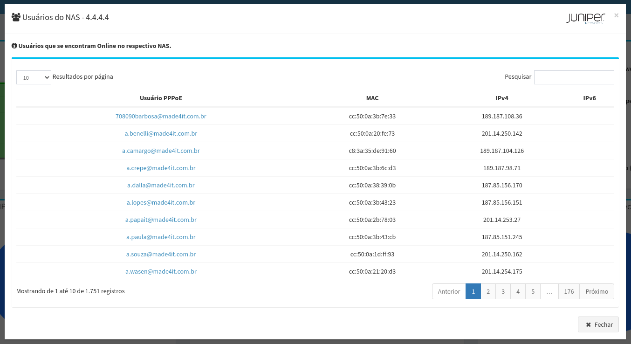Screen dimensions: 631x344
Task: Click the Anterior pagination button
Action: (449, 291)
